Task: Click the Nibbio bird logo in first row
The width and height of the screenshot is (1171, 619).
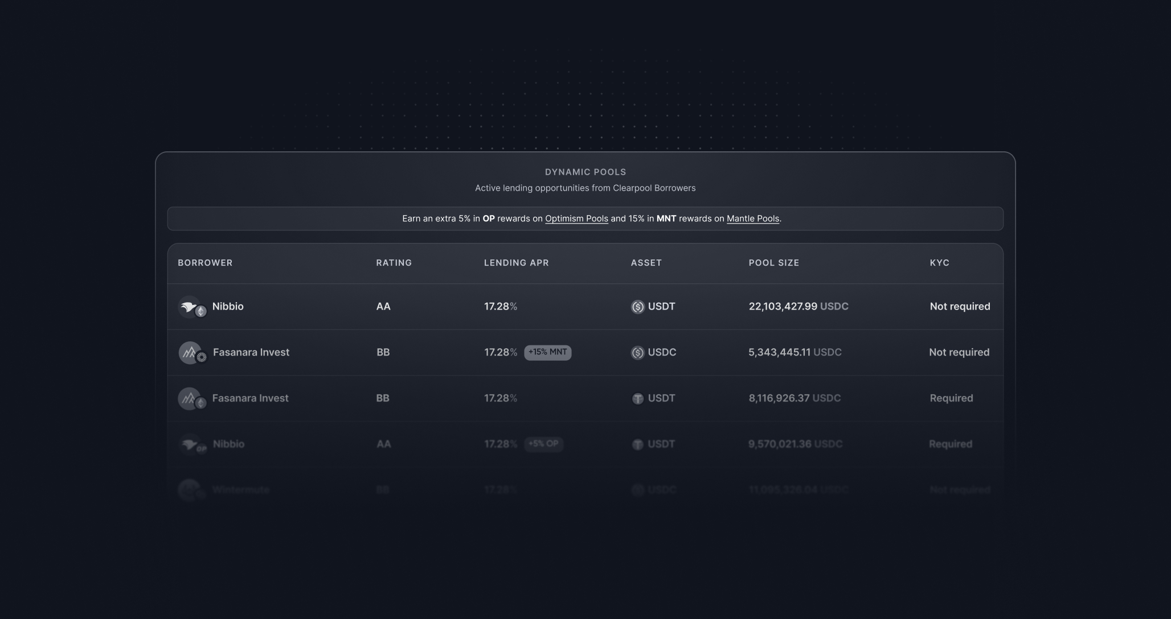Action: (189, 307)
